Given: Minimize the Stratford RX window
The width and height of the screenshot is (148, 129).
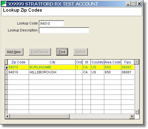Looking at the screenshot, I should [128, 4].
